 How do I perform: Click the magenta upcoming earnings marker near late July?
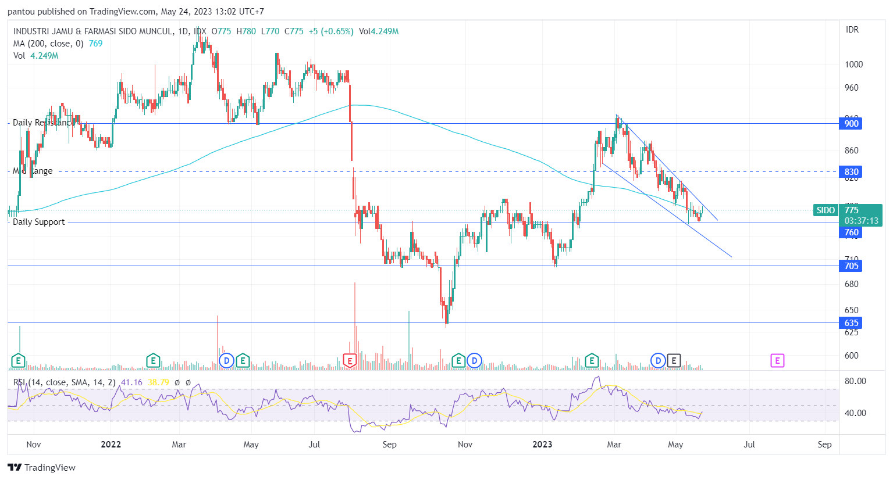[777, 361]
